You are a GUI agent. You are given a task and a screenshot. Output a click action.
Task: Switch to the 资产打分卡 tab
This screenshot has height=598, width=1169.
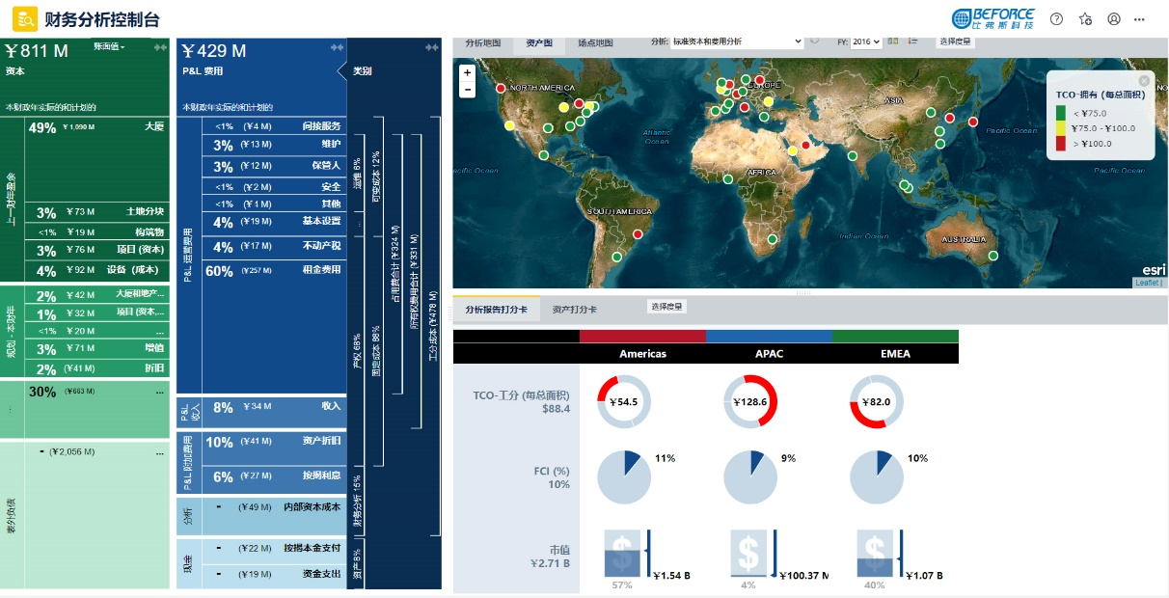coord(574,310)
